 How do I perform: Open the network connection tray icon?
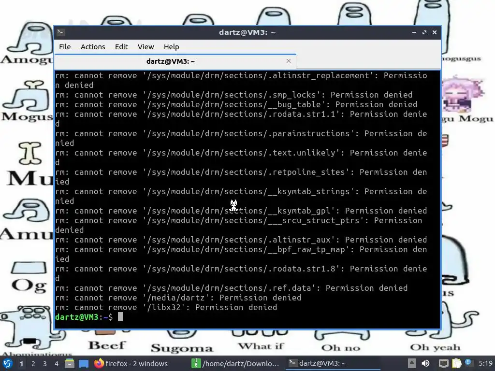point(444,363)
